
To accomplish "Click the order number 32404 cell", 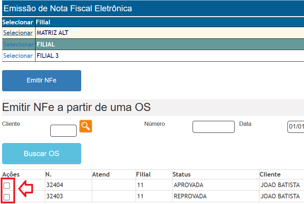I will (55, 185).
